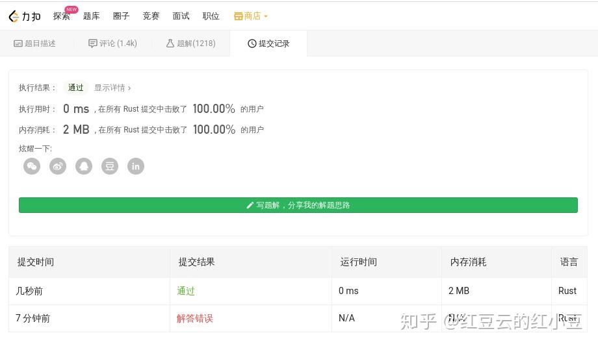Open the 商店 dropdown menu

pos(252,16)
